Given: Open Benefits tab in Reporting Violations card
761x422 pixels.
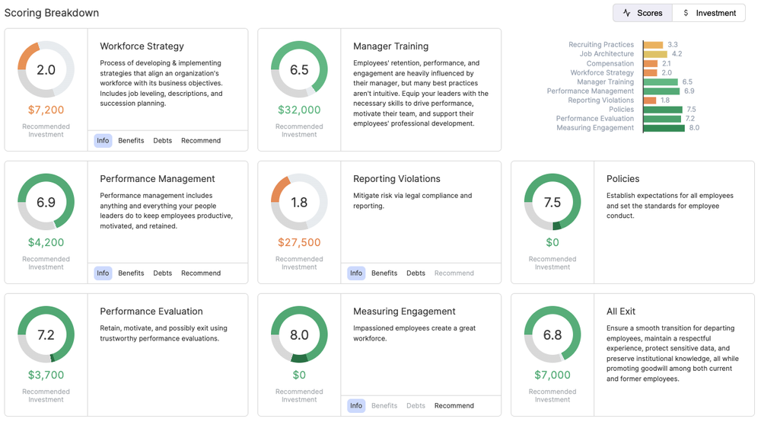Looking at the screenshot, I should click(384, 273).
